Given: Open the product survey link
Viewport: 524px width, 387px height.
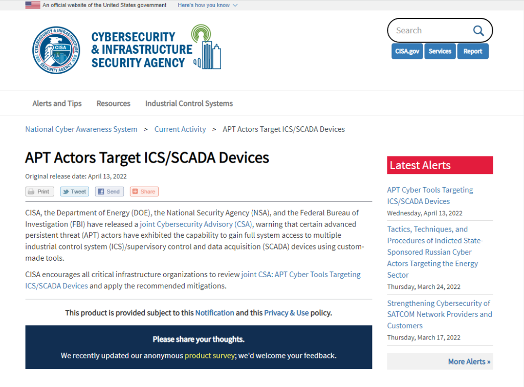Looking at the screenshot, I should coord(209,355).
